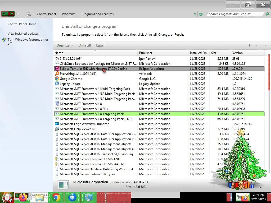Sort by the Size column header
Screen dimensions: 271x203
pyautogui.click(x=220, y=53)
